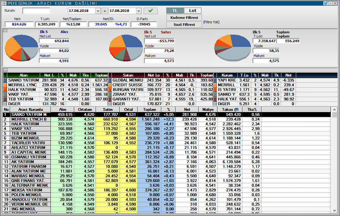Click the green swatch beside VAKIF YAT. buyer
The height and width of the screenshot is (216, 340).
[5, 94]
